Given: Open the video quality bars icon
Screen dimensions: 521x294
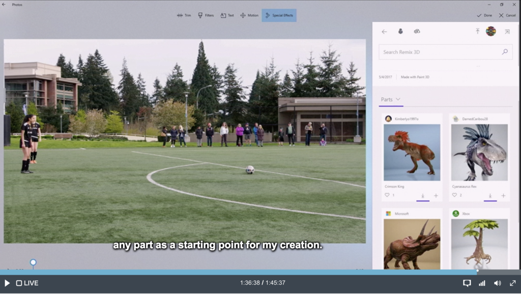Looking at the screenshot, I should pos(482,283).
